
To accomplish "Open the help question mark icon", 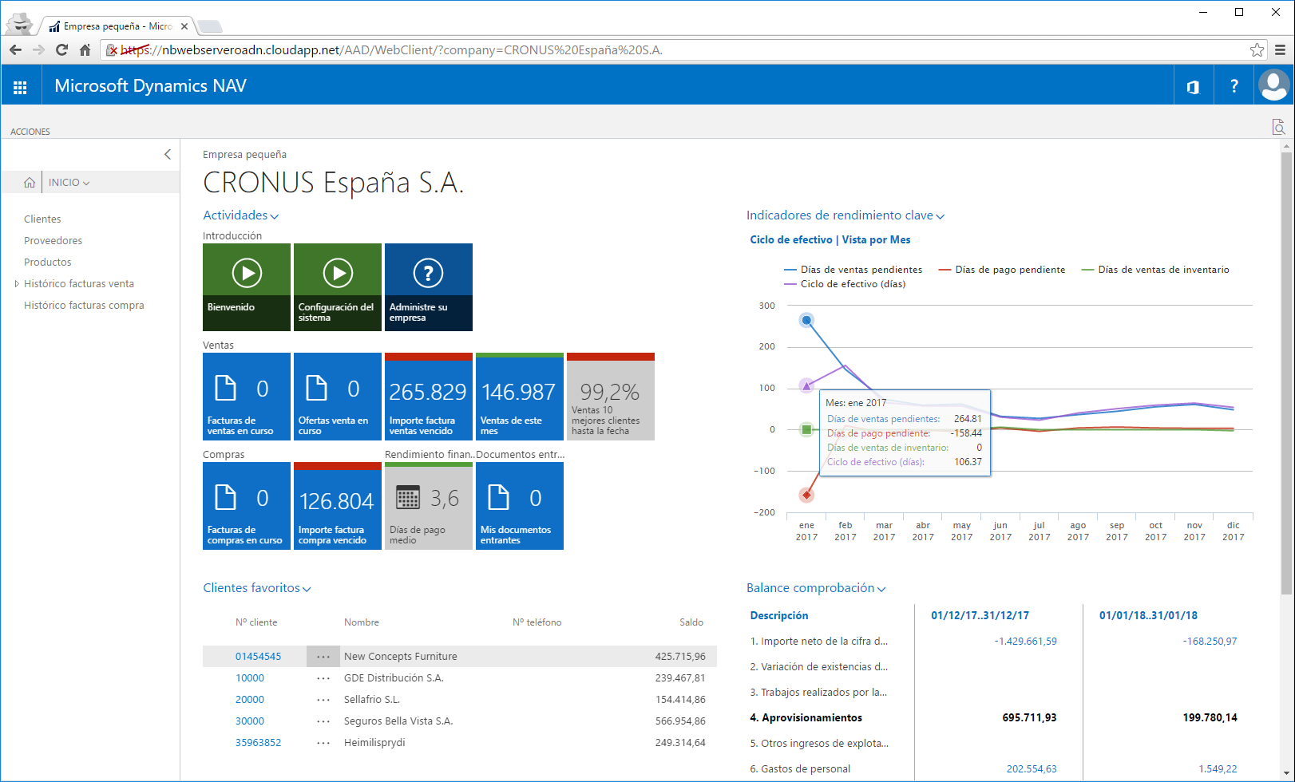I will (1234, 86).
